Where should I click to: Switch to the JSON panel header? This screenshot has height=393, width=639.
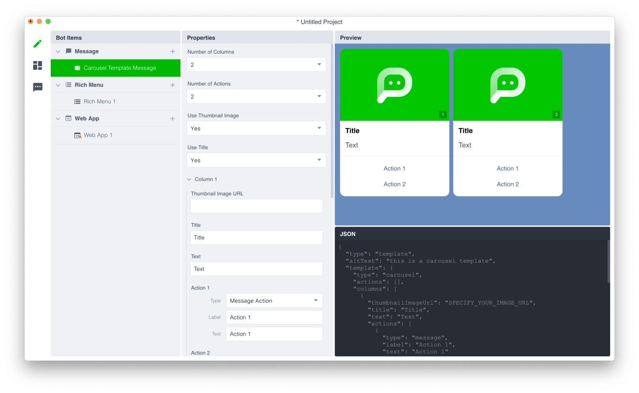(347, 234)
